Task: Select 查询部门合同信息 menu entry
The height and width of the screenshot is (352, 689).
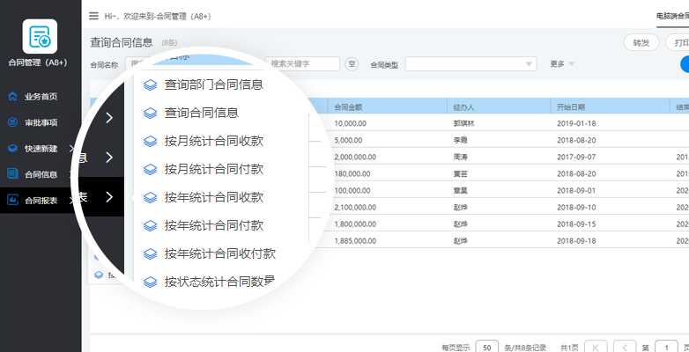Action: [x=213, y=85]
